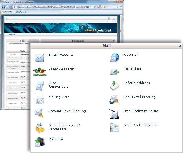Viewport: 183px width, 153px height.
Task: Open the Auto Responders icon
Action: point(40,85)
